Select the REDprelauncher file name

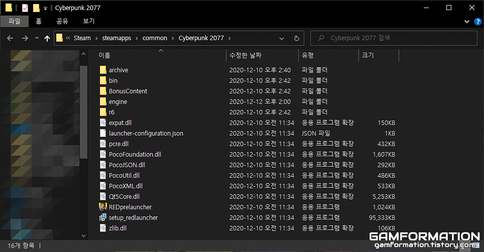point(130,207)
